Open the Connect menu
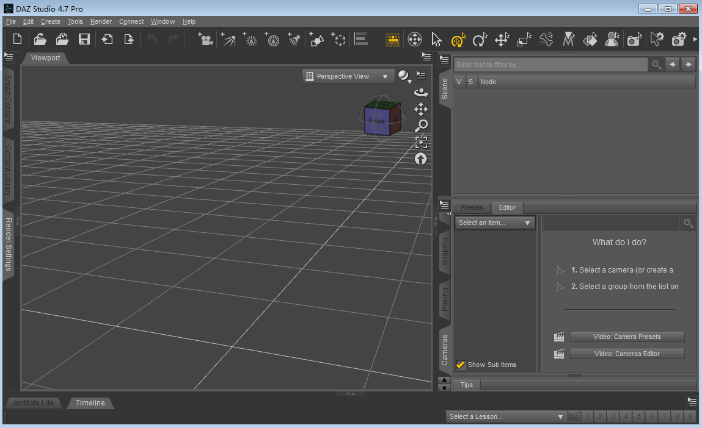Viewport: 702px width, 428px height. [x=131, y=21]
